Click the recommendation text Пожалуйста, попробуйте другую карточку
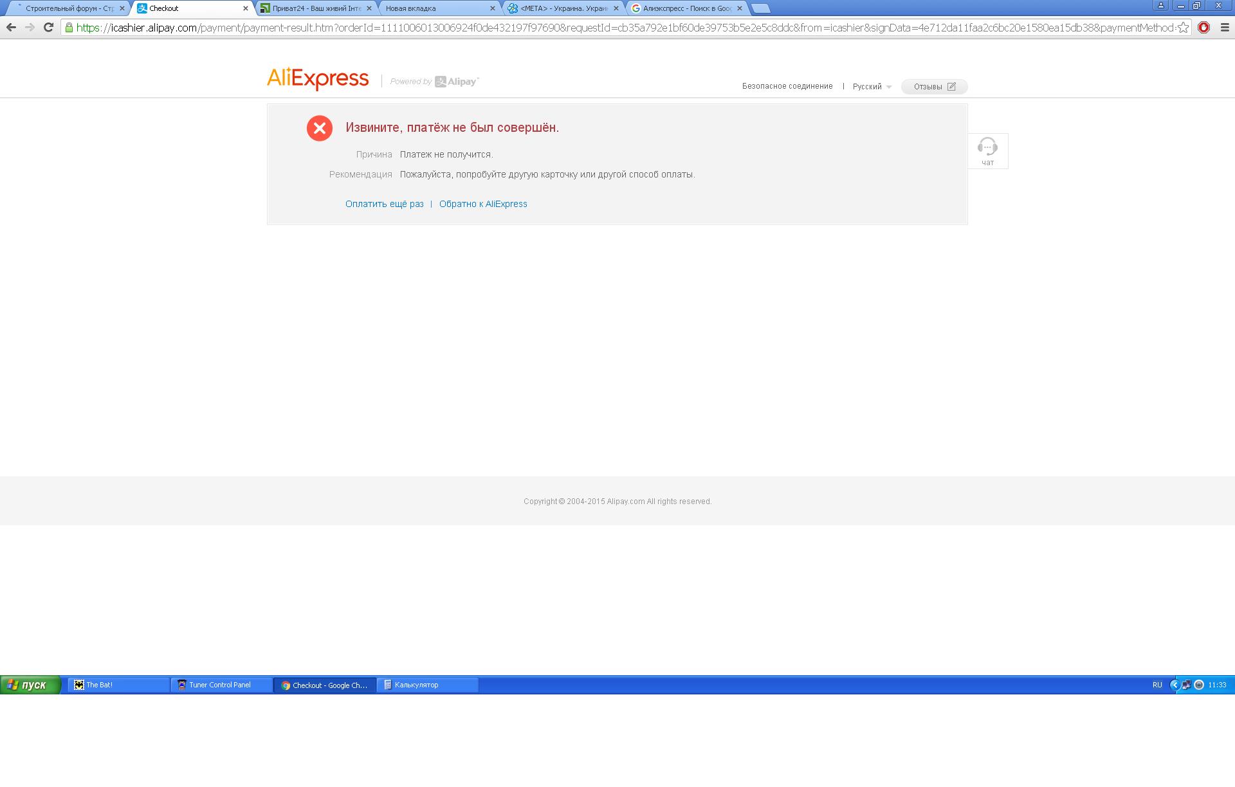 point(547,174)
